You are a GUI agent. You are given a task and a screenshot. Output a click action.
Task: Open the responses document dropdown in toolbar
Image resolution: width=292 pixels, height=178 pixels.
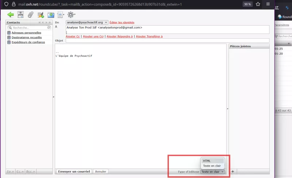pyautogui.click(x=61, y=15)
